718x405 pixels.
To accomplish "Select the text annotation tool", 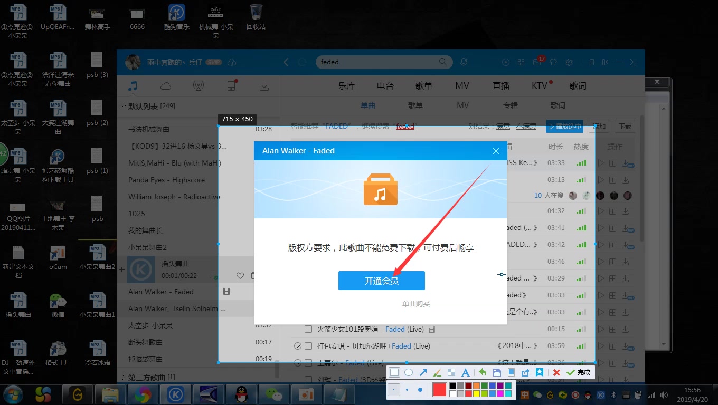I will click(466, 372).
